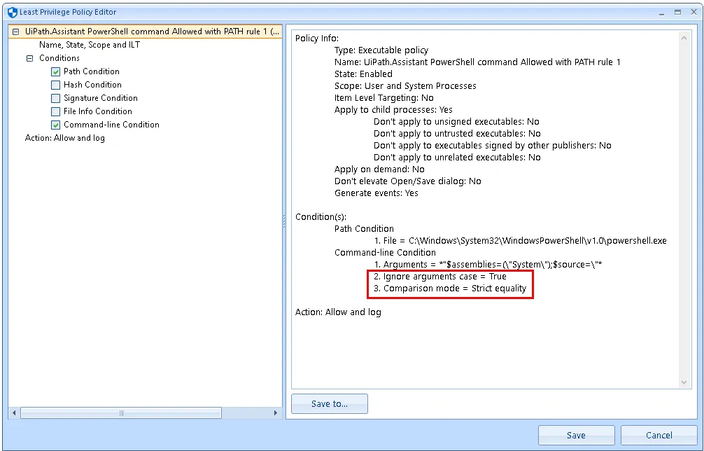Select the Action: Allow and log item

[64, 138]
